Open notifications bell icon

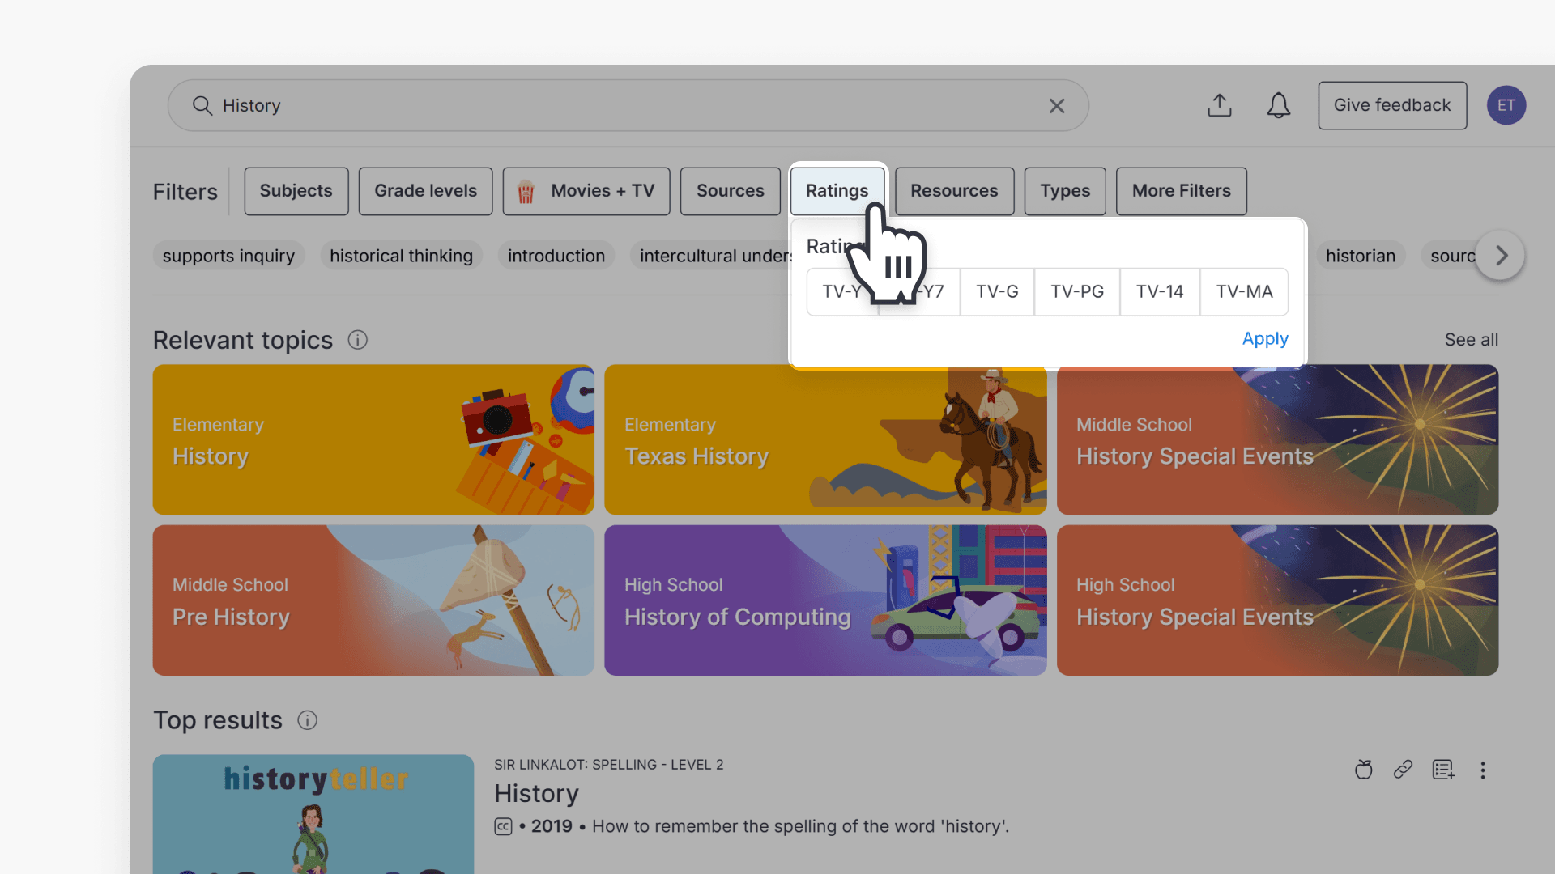click(1278, 105)
